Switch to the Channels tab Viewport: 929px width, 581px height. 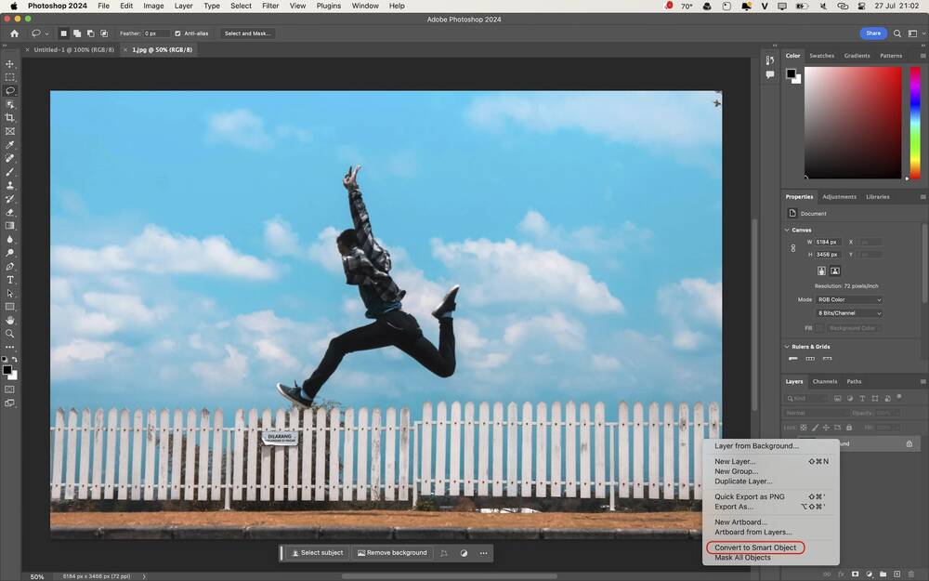point(824,381)
